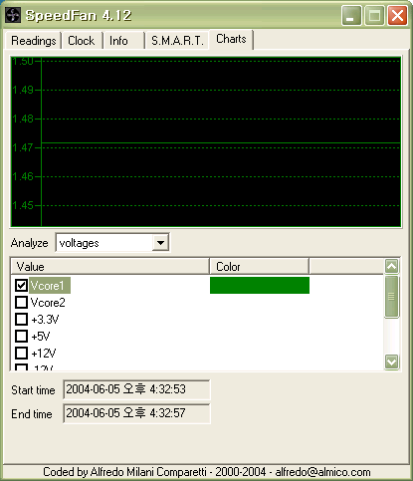The width and height of the screenshot is (413, 481).
Task: Click the Color column header
Action: tap(259, 267)
